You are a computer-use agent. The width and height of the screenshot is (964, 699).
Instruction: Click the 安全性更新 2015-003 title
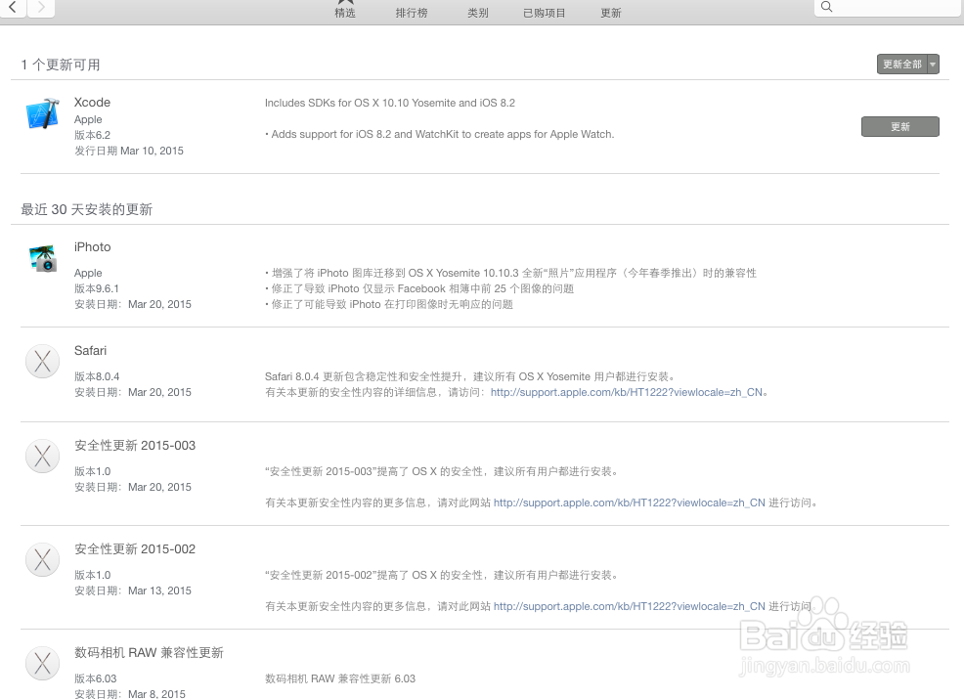135,445
